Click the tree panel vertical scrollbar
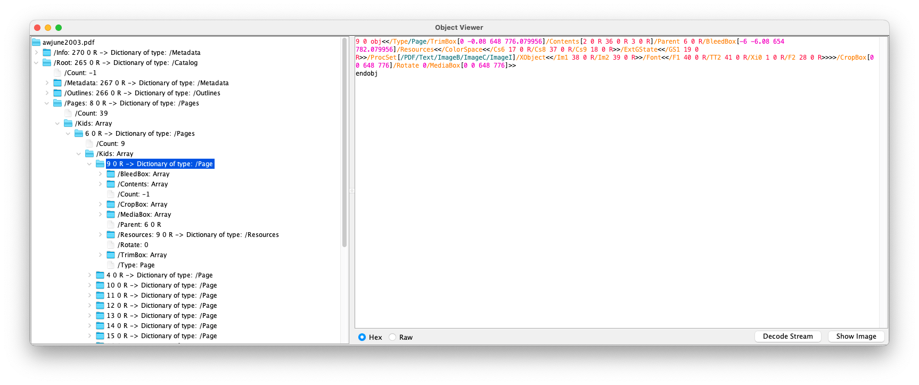Image resolution: width=919 pixels, height=385 pixels. [x=344, y=160]
